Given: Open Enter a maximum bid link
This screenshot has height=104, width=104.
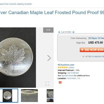Looking at the screenshot, I should tap(96, 56).
